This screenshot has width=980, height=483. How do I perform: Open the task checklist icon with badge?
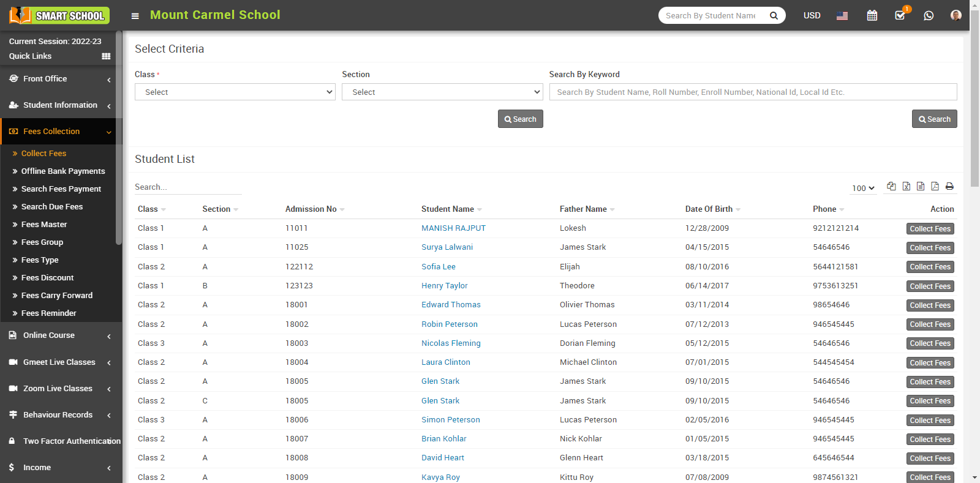tap(900, 15)
